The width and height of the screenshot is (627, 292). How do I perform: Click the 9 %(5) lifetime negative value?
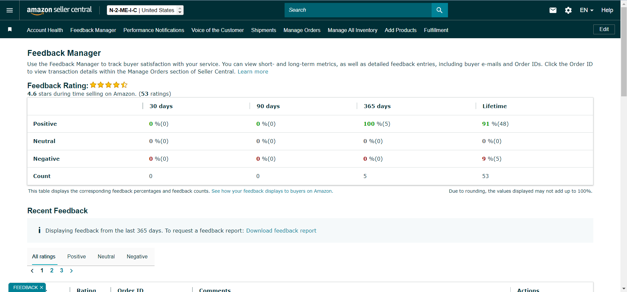coord(492,159)
